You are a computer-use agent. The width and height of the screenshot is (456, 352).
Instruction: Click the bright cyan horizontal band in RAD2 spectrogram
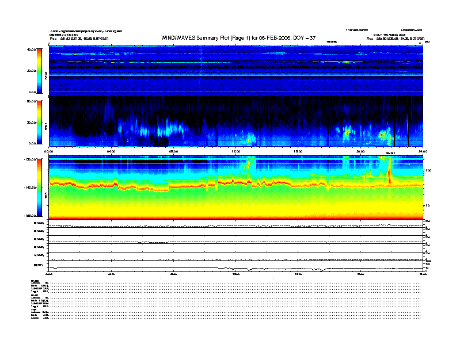tap(236, 75)
